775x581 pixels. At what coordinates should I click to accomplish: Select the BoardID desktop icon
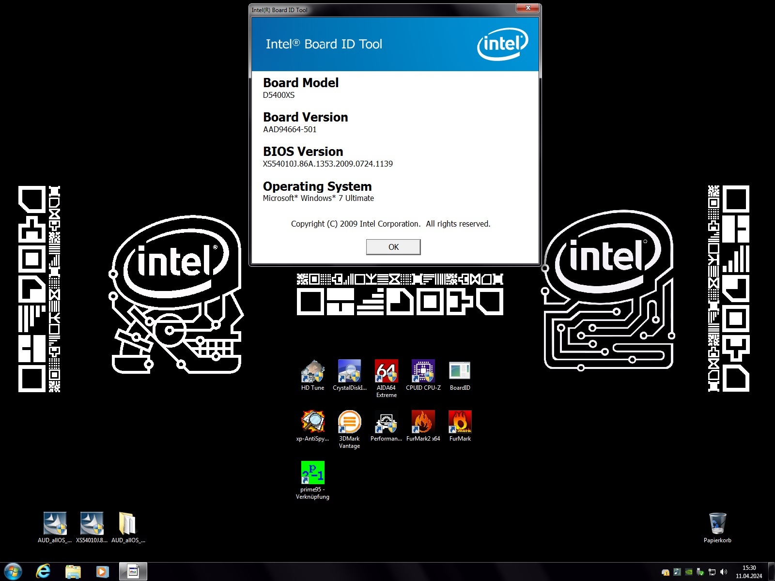pos(460,372)
